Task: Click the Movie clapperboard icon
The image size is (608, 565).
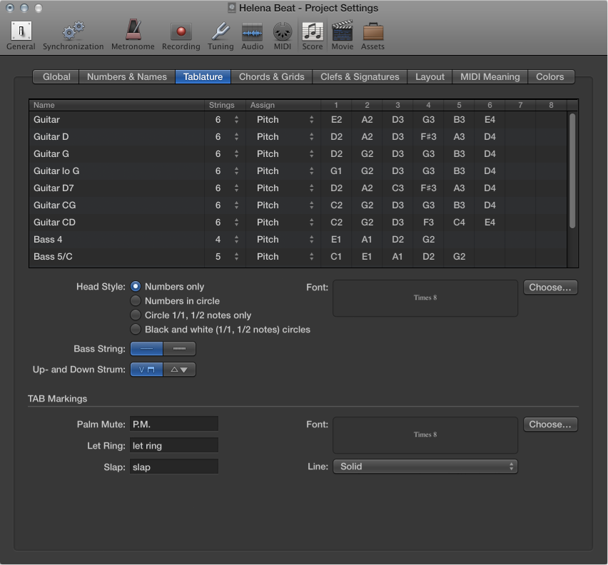Action: pyautogui.click(x=342, y=32)
